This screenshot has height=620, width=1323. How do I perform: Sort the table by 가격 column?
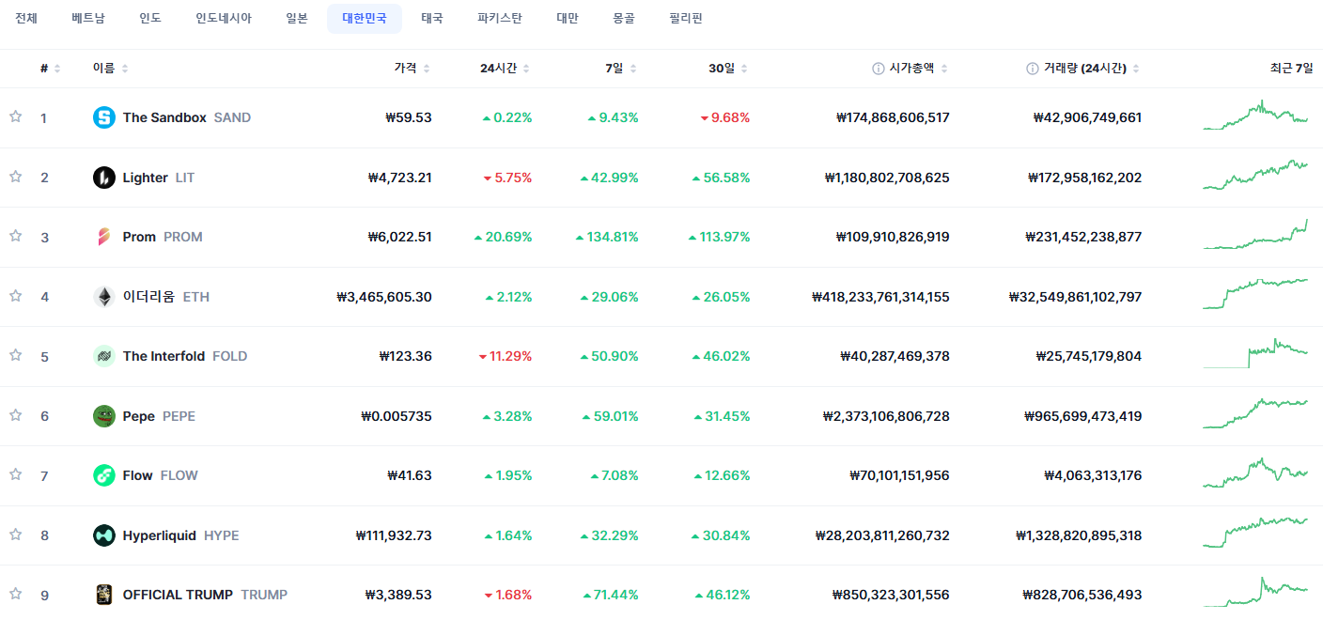pos(412,69)
